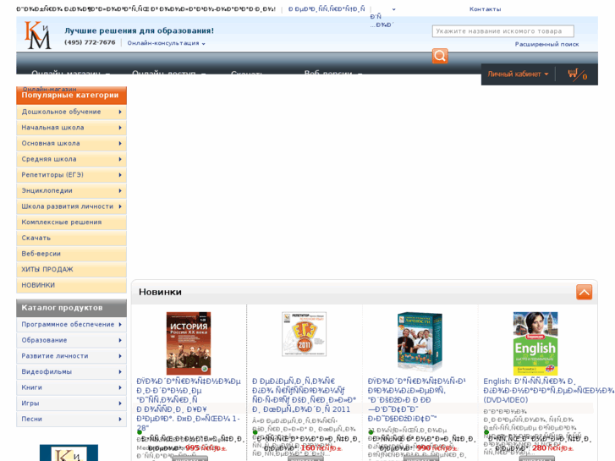Expand Средняя школа category
Viewport: 615px width, 461px height.
[x=71, y=159]
